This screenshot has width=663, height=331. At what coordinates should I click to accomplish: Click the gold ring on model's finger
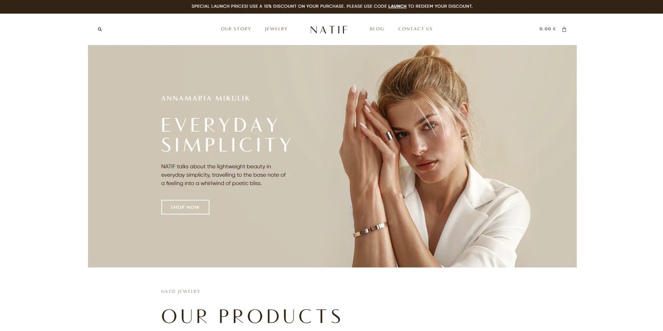coord(388,136)
